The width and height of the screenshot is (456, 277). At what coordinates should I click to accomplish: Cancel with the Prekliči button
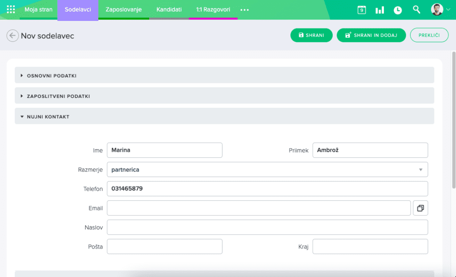(429, 35)
